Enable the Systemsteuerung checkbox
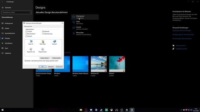200x112 pixels. (x=43, y=34)
